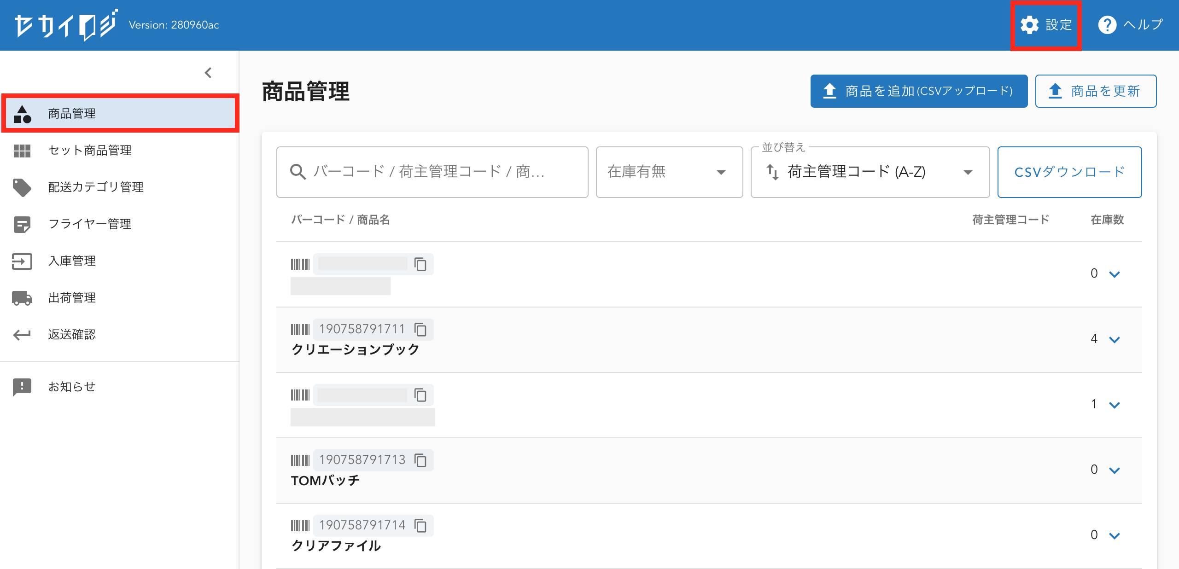Collapse the sidebar with left chevron
Screen dimensions: 1179x569
(208, 73)
